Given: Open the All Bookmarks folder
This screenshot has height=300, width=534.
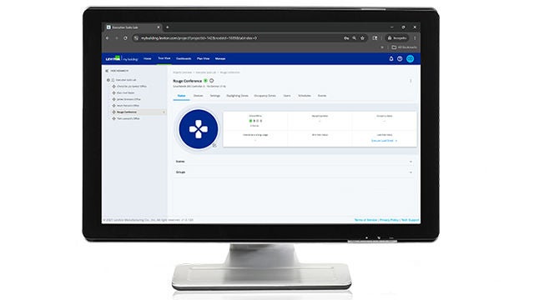Looking at the screenshot, I should (x=404, y=47).
